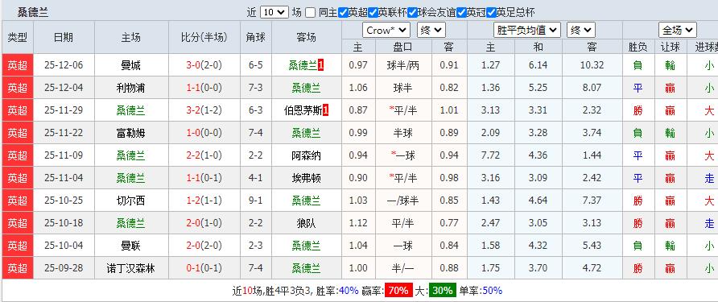Open the 3-0(2-0) score of the 曼城 match
The image size is (718, 302).
coord(204,65)
